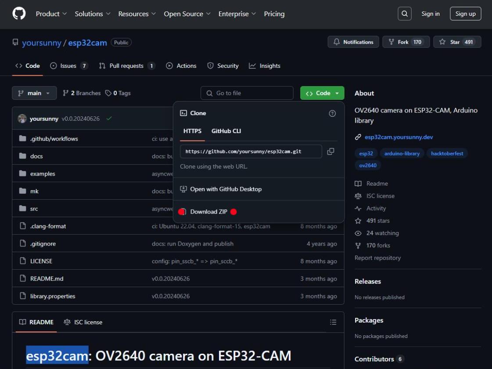Image resolution: width=492 pixels, height=369 pixels.
Task: Click the star icon beside 491 stars
Action: pyautogui.click(x=358, y=221)
